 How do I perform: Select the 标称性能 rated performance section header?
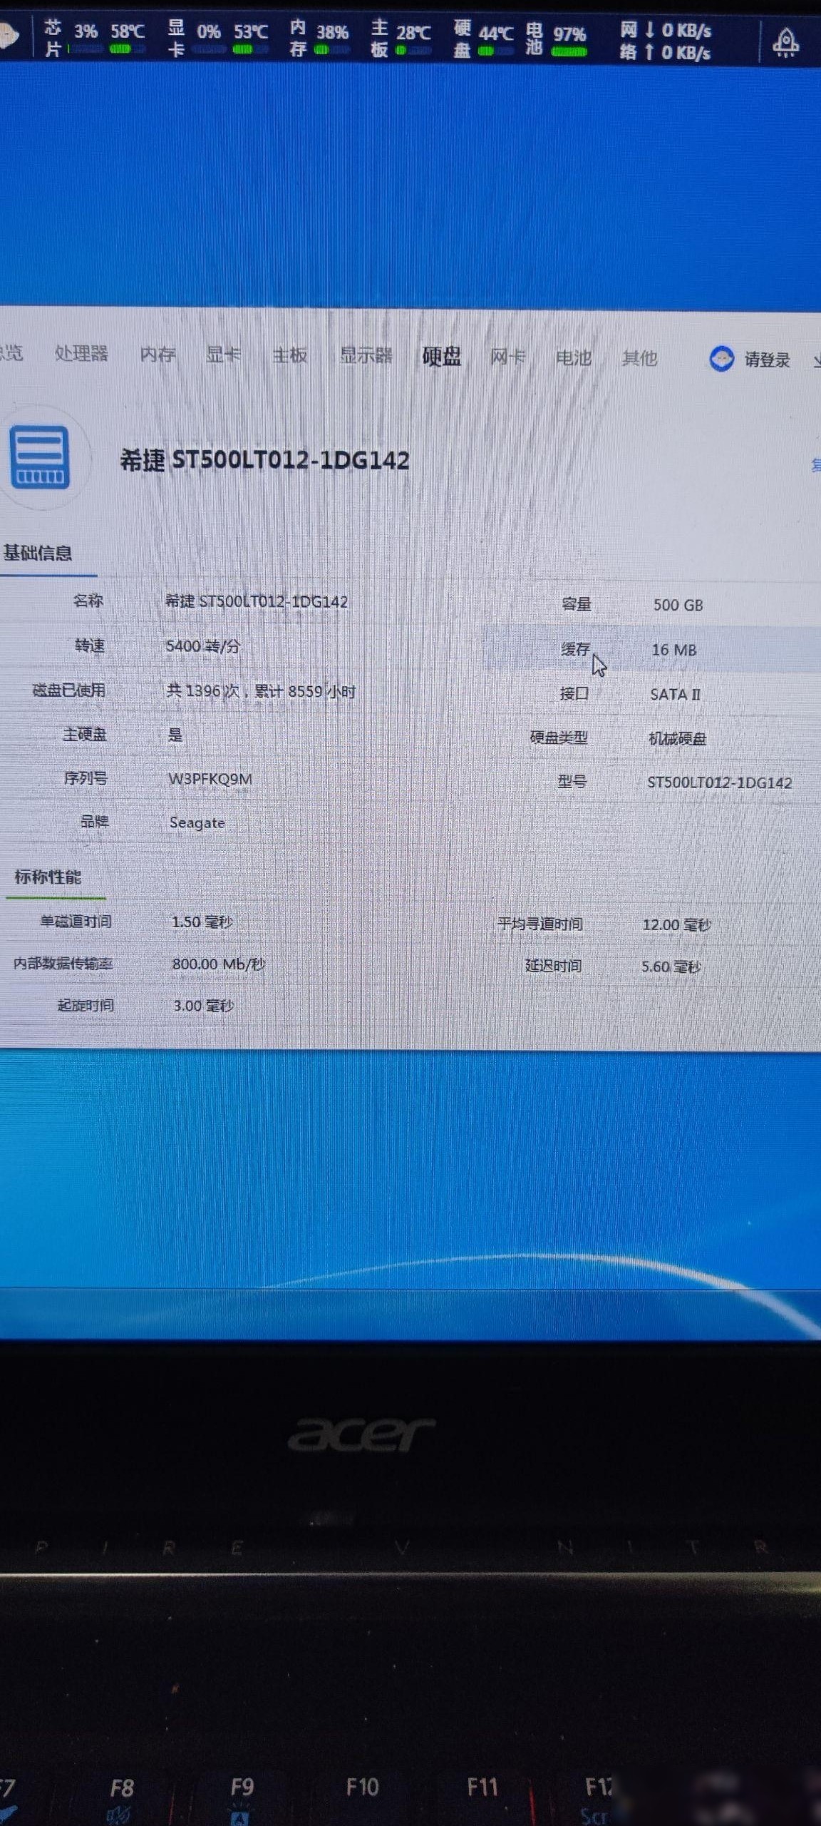(x=48, y=877)
